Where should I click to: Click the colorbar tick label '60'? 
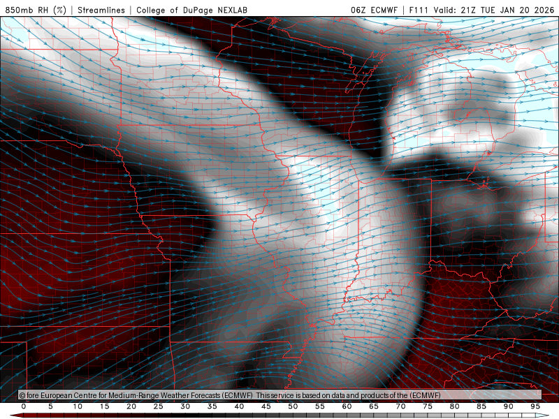pyautogui.click(x=347, y=406)
